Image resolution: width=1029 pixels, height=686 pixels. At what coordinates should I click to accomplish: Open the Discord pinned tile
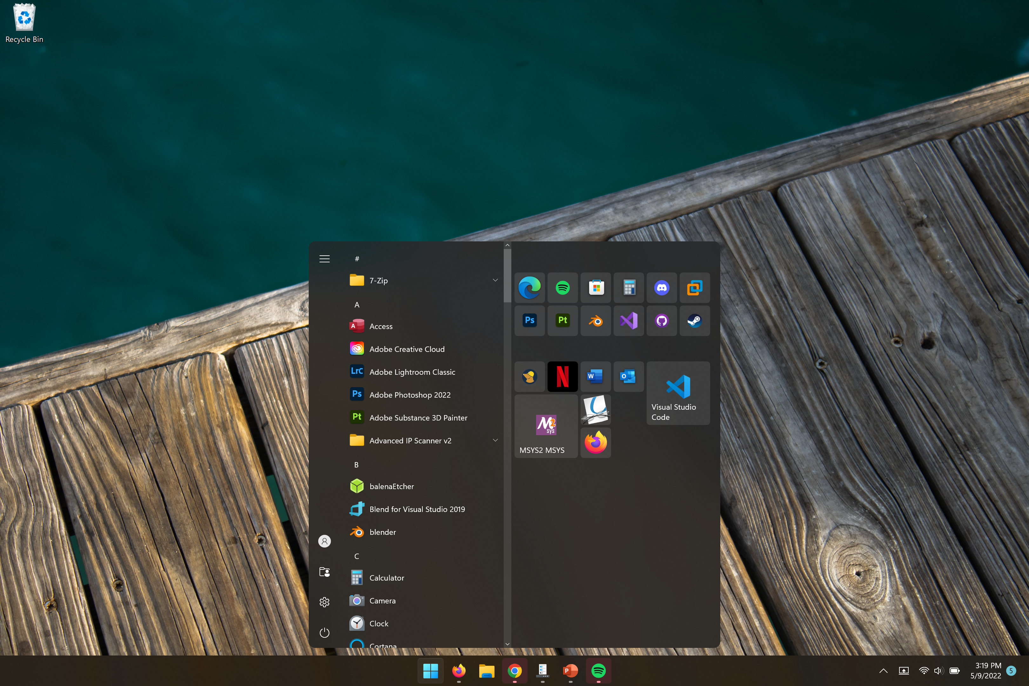click(x=662, y=288)
